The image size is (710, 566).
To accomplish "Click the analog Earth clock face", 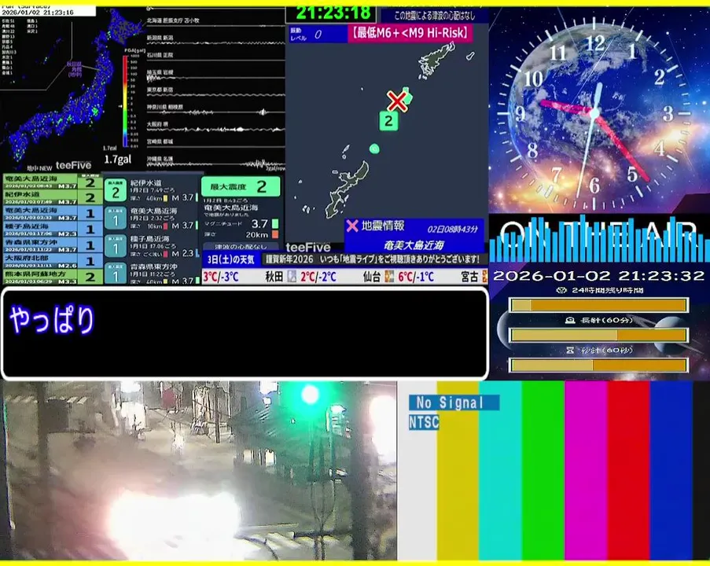I will (x=595, y=112).
